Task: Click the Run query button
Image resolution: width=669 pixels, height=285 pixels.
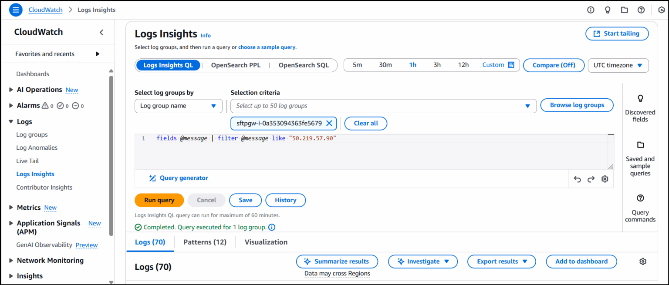Action: (x=159, y=200)
